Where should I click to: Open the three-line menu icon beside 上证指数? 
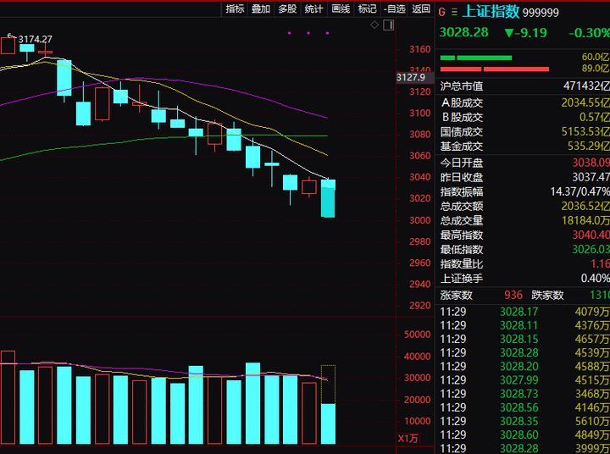click(454, 12)
